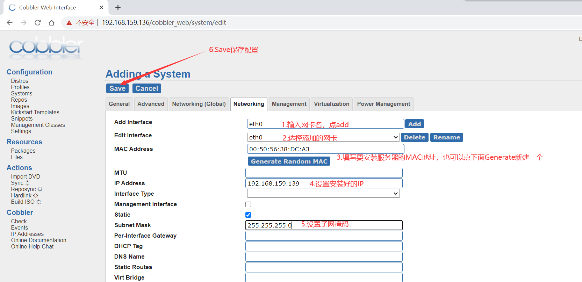Screen dimensions: 582x282
Task: Click the Virt Bridge field
Action: tap(324, 277)
